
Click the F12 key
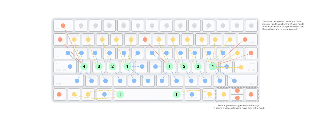(x=237, y=26)
